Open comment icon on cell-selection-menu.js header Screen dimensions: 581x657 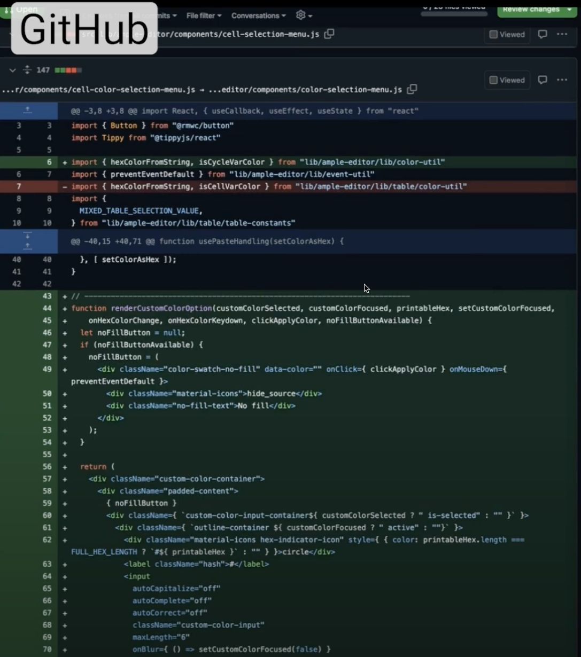coord(543,34)
